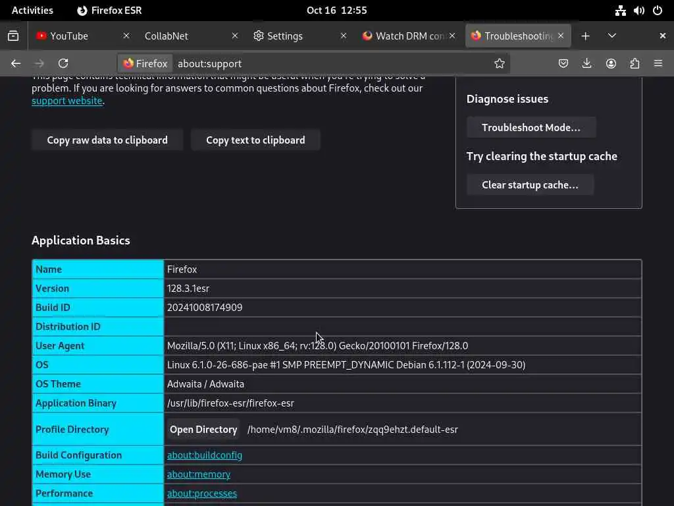Open a new tab with plus icon

pyautogui.click(x=585, y=36)
